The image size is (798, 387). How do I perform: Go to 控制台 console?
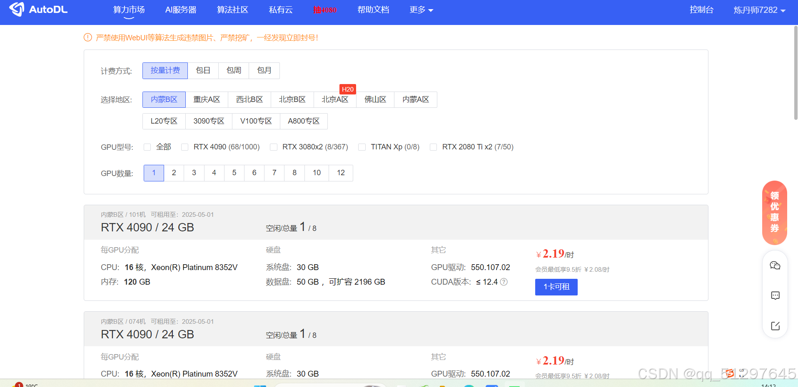pyautogui.click(x=701, y=10)
